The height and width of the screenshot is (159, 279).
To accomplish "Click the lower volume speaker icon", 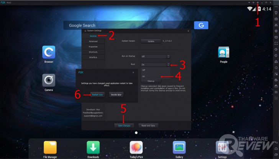I will (x=276, y=55).
